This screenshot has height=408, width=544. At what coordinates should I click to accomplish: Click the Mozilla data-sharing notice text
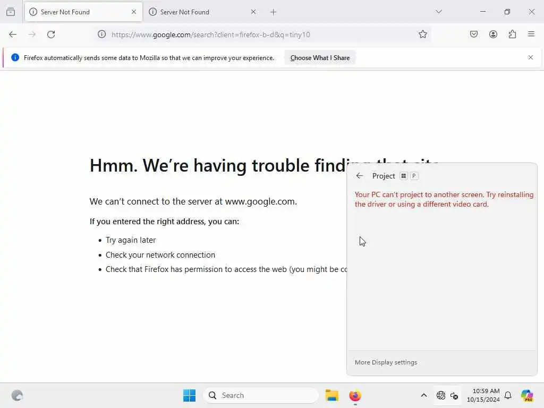tap(149, 58)
